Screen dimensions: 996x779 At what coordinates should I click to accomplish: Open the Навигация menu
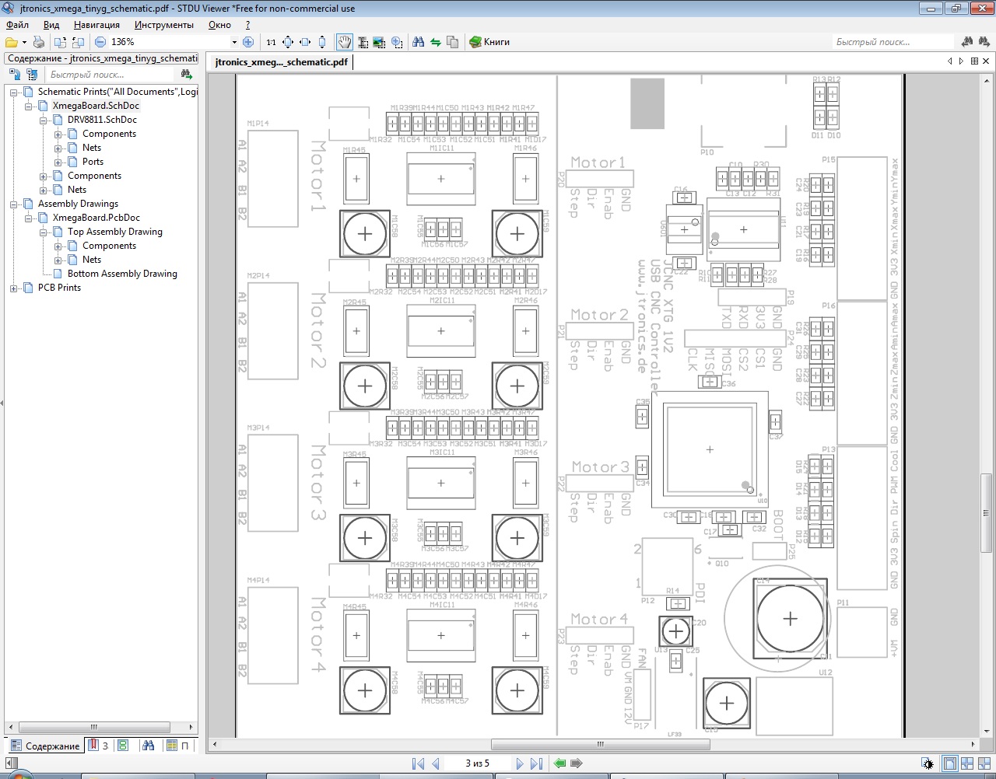point(96,25)
